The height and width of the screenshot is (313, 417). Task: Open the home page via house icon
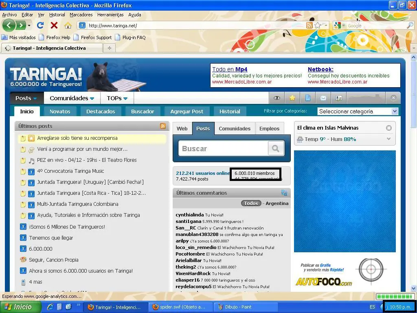[68, 26]
